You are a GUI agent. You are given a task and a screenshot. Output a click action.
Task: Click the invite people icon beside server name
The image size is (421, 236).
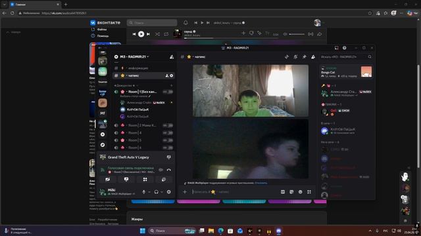[172, 57]
